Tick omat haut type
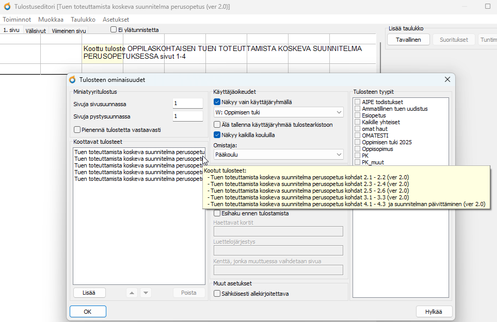This screenshot has height=322, width=497. pyautogui.click(x=358, y=129)
